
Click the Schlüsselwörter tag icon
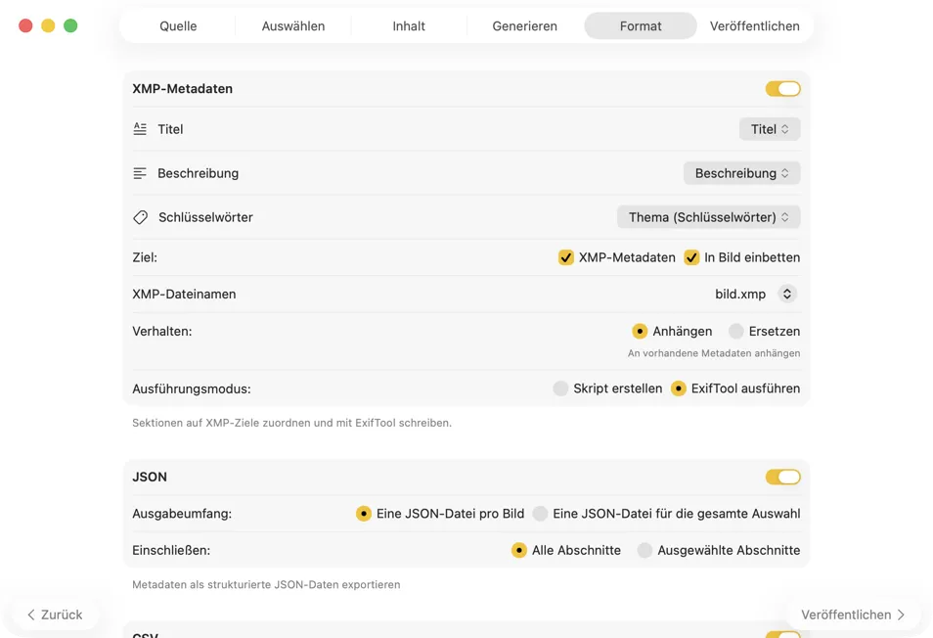[140, 217]
